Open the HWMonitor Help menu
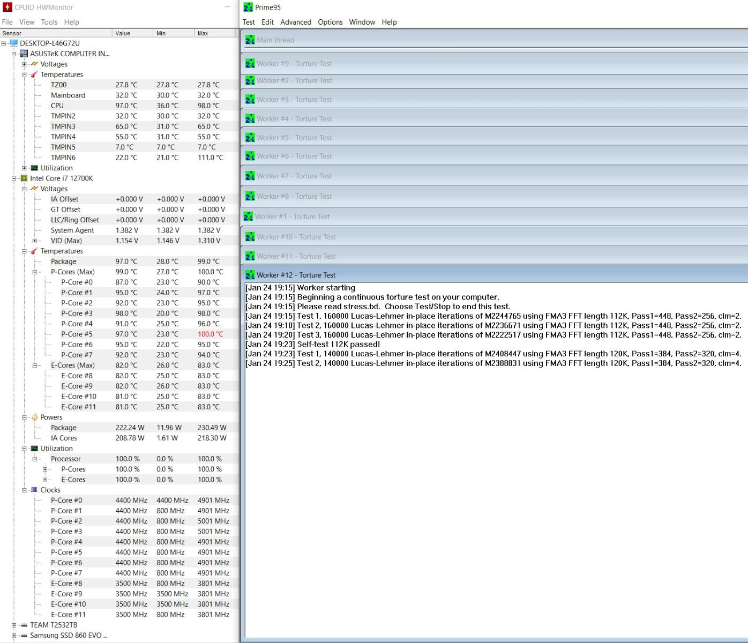 click(72, 22)
